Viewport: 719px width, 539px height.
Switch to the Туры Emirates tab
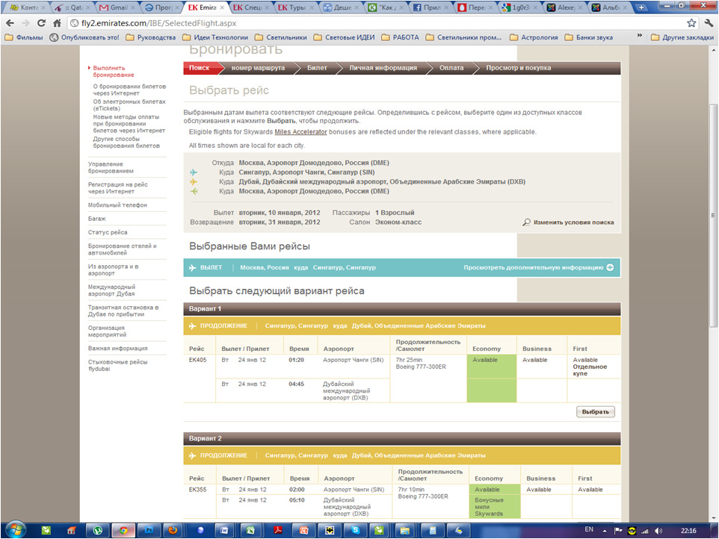(296, 7)
